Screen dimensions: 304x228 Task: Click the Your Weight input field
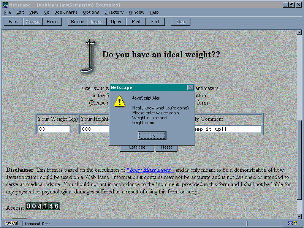(x=54, y=129)
